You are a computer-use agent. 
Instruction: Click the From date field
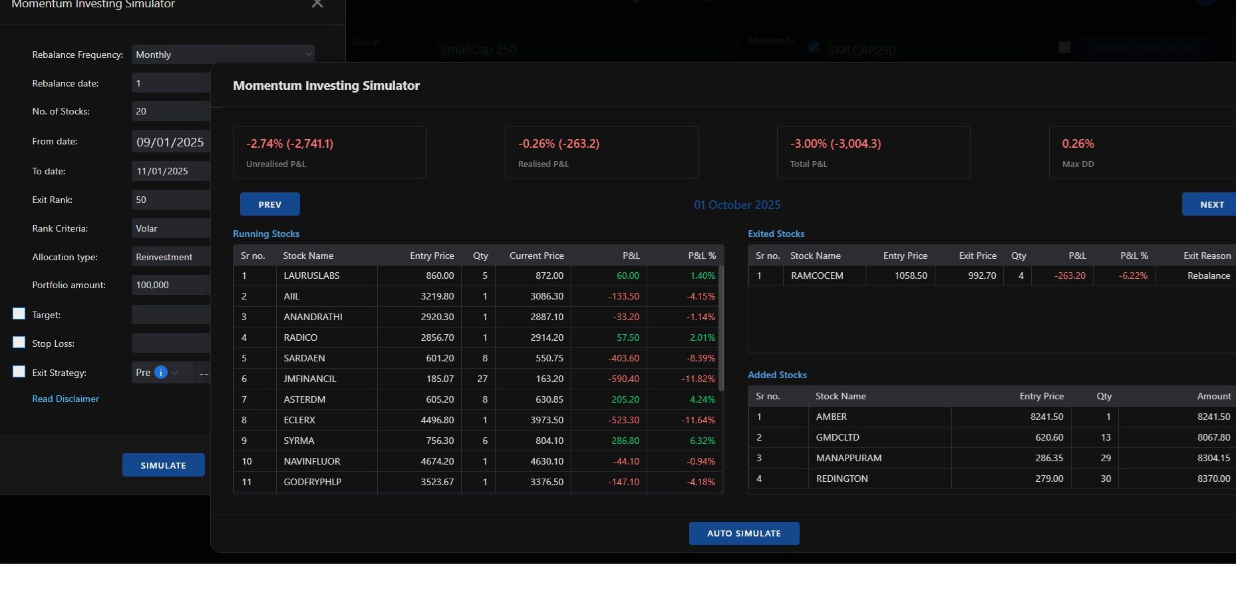pyautogui.click(x=171, y=142)
